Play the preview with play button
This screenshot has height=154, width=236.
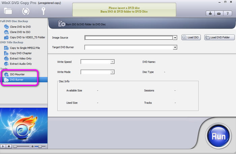click(3, 146)
